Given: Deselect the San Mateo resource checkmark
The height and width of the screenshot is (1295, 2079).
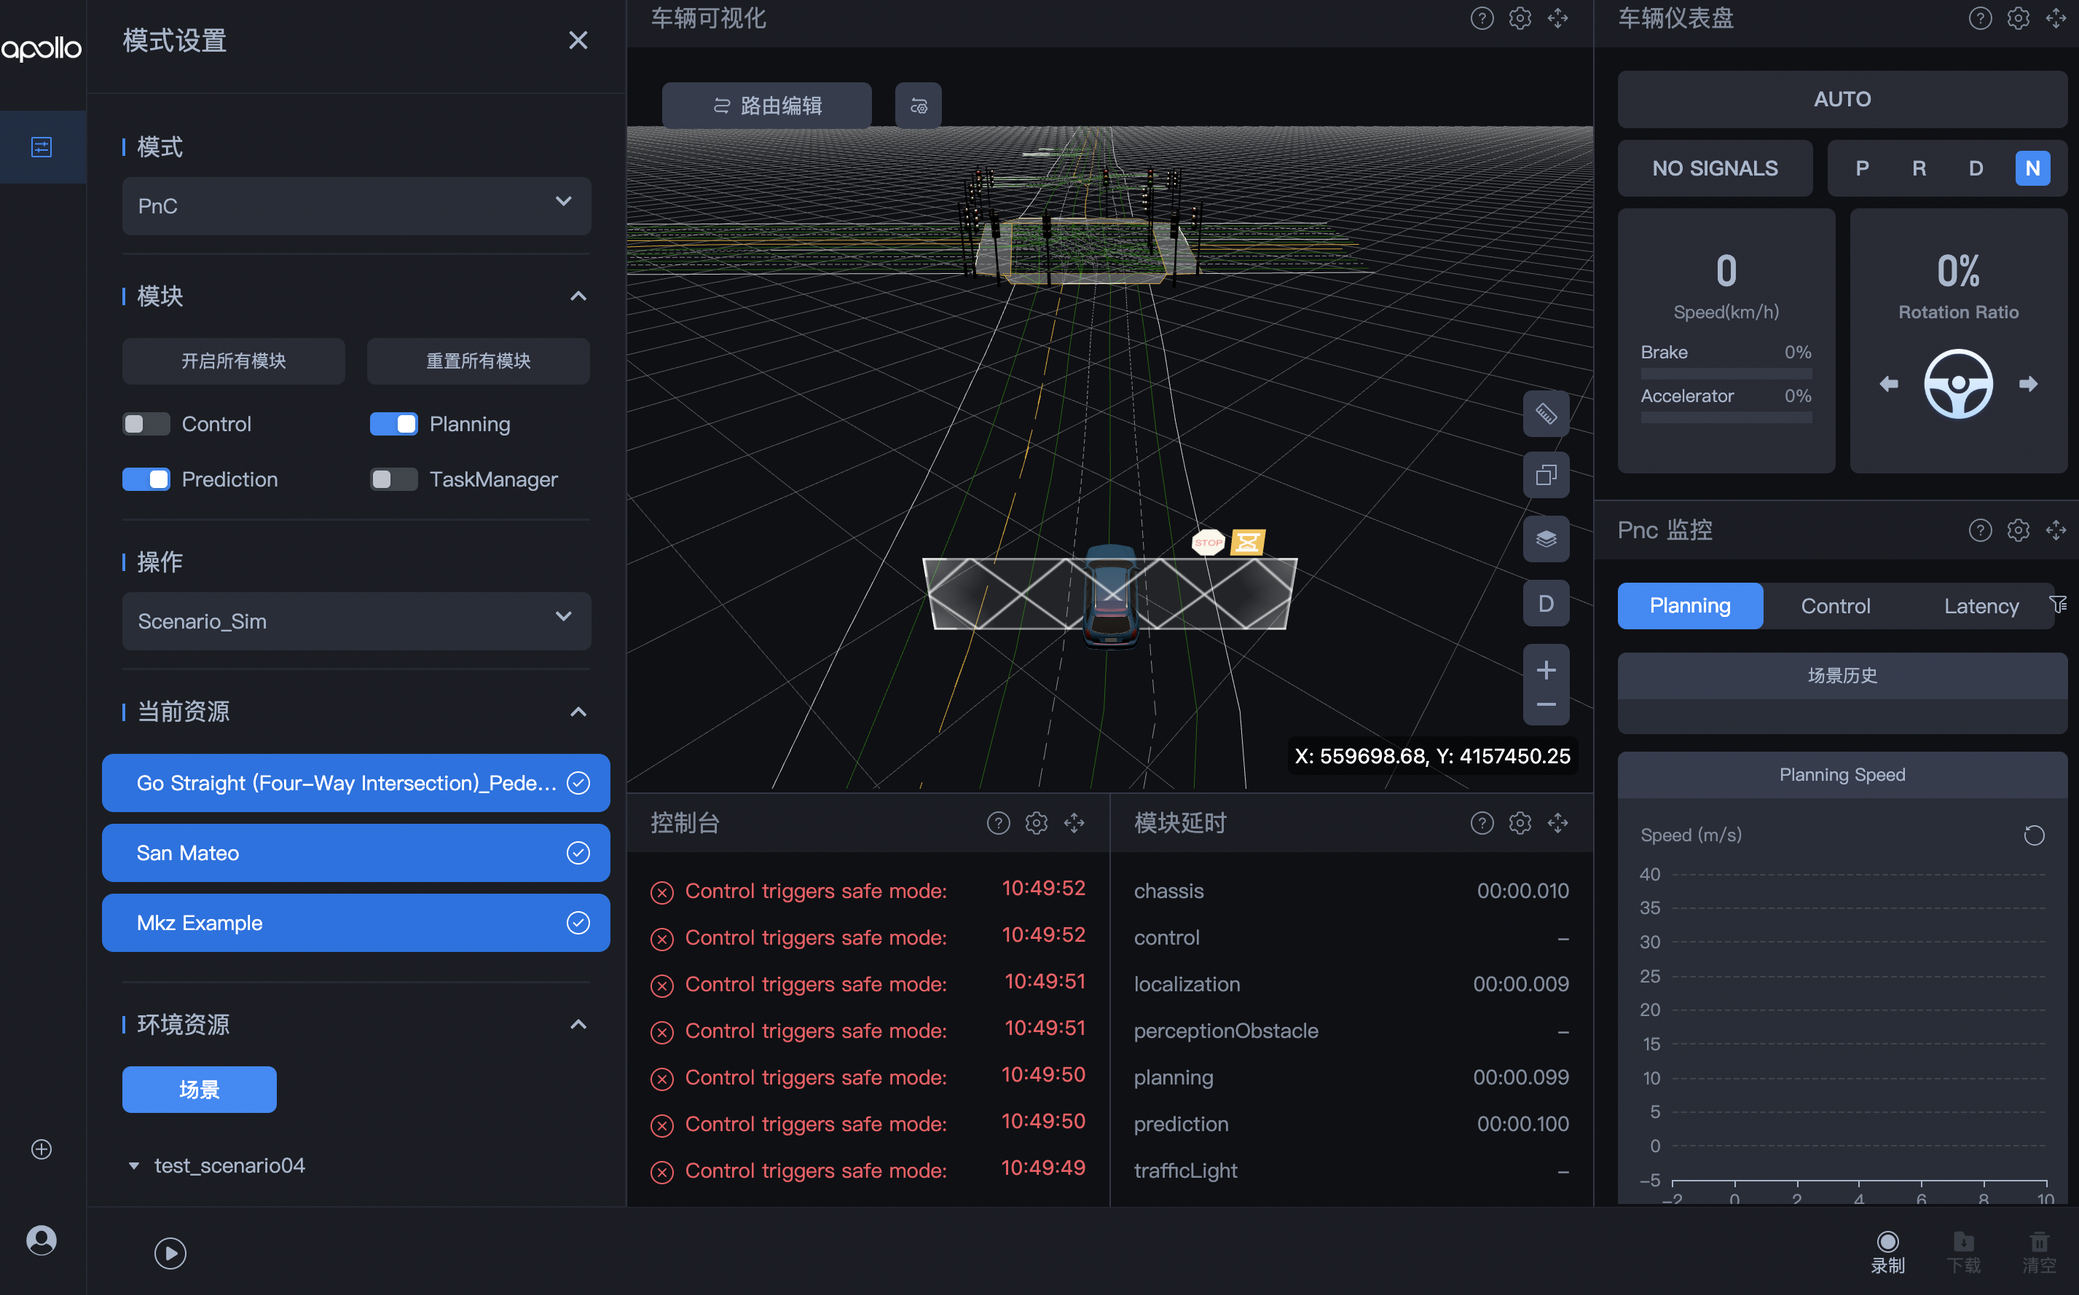Looking at the screenshot, I should (x=578, y=853).
